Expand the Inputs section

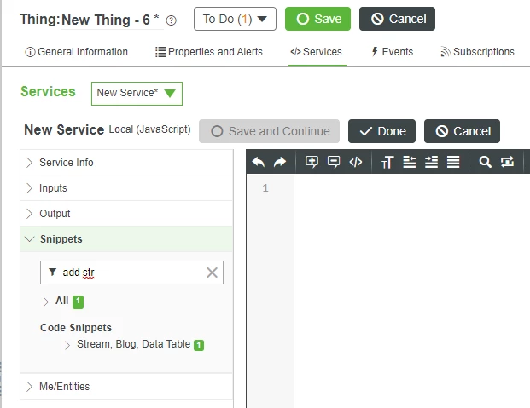tap(126, 188)
